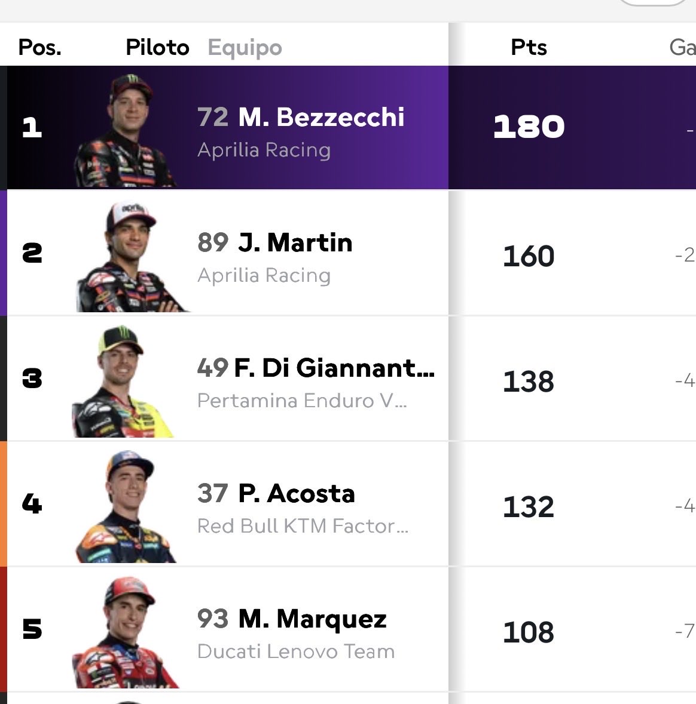Select the Pos. column header

(x=39, y=47)
